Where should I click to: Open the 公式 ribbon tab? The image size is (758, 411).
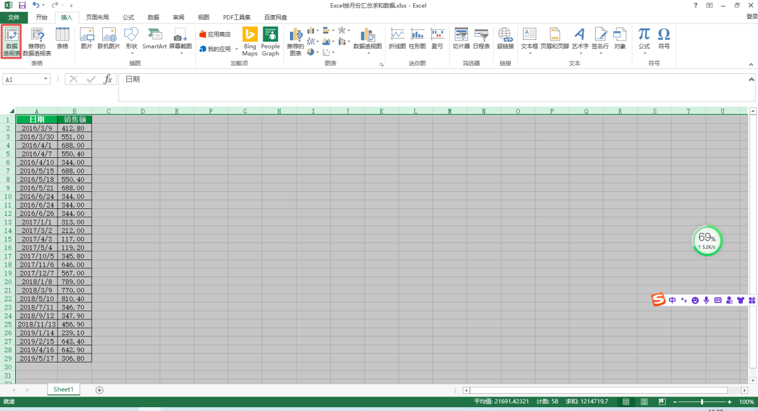pyautogui.click(x=128, y=17)
